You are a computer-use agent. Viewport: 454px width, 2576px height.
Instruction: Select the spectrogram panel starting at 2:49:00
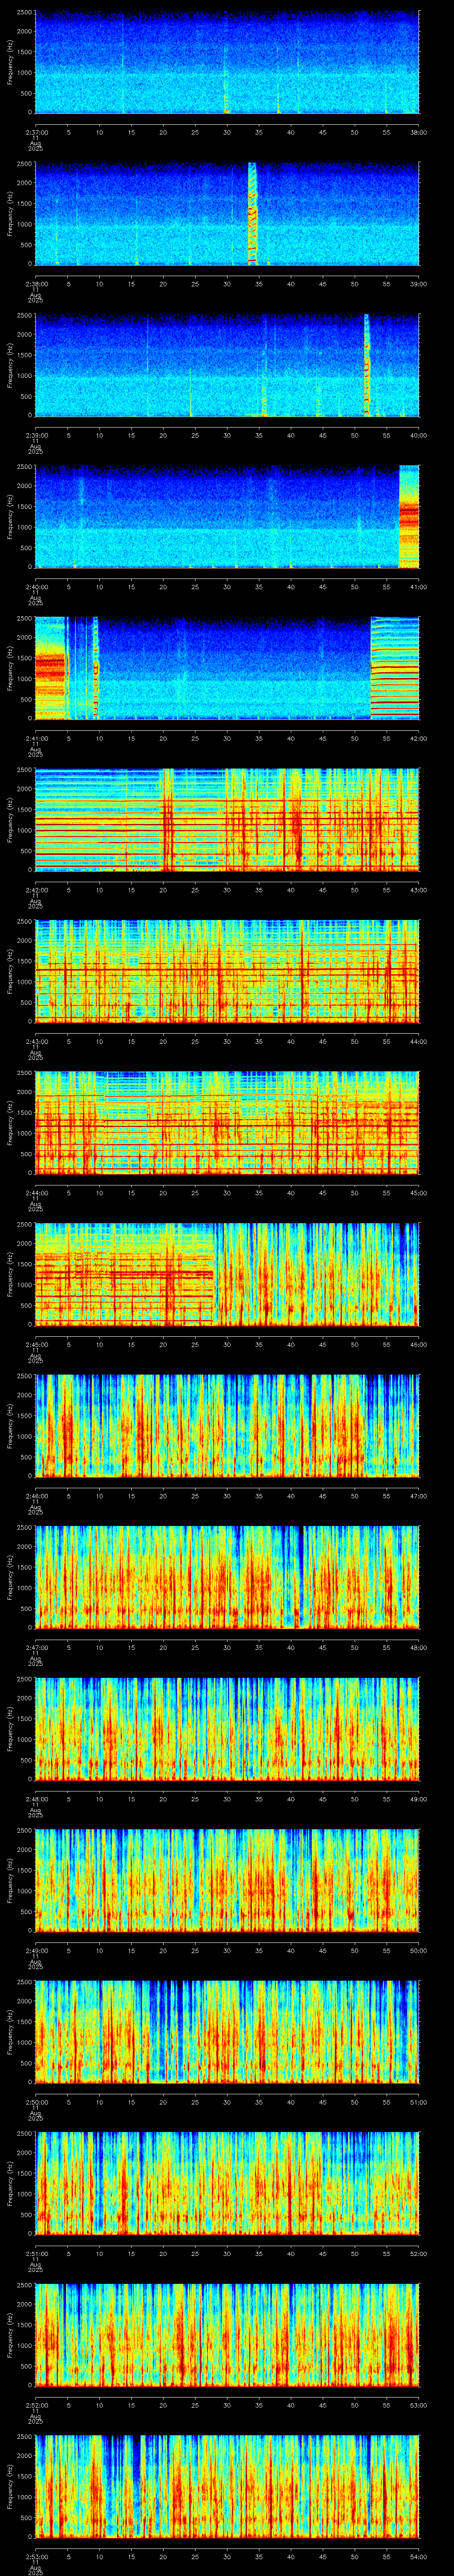227,1880
